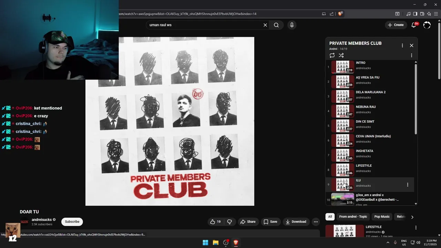Screen dimensions: 441x248
Task: Like the video with 19 likes
Action: tap(215, 222)
